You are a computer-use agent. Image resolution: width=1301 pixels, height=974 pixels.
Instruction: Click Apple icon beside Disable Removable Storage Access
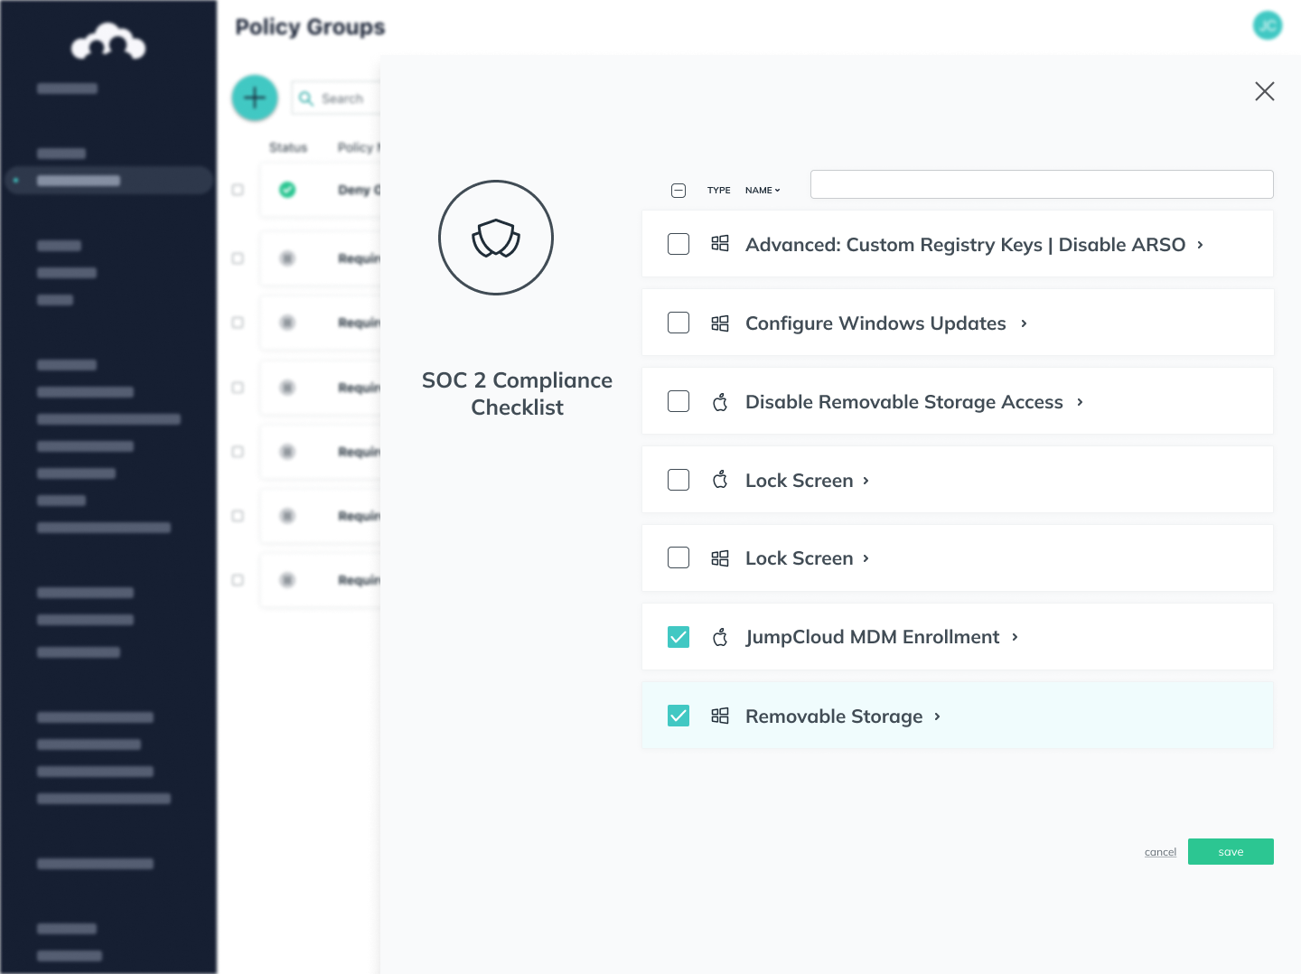(x=720, y=402)
